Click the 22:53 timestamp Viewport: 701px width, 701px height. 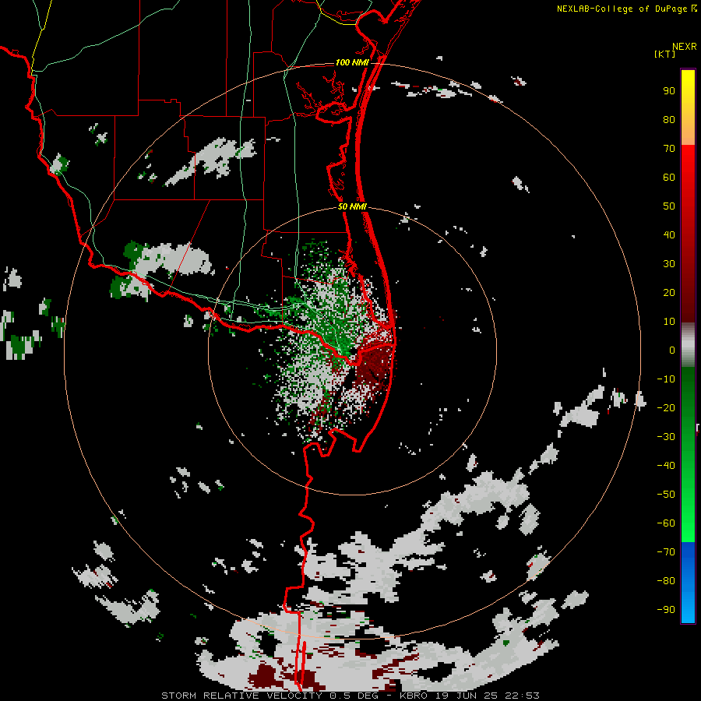[522, 696]
